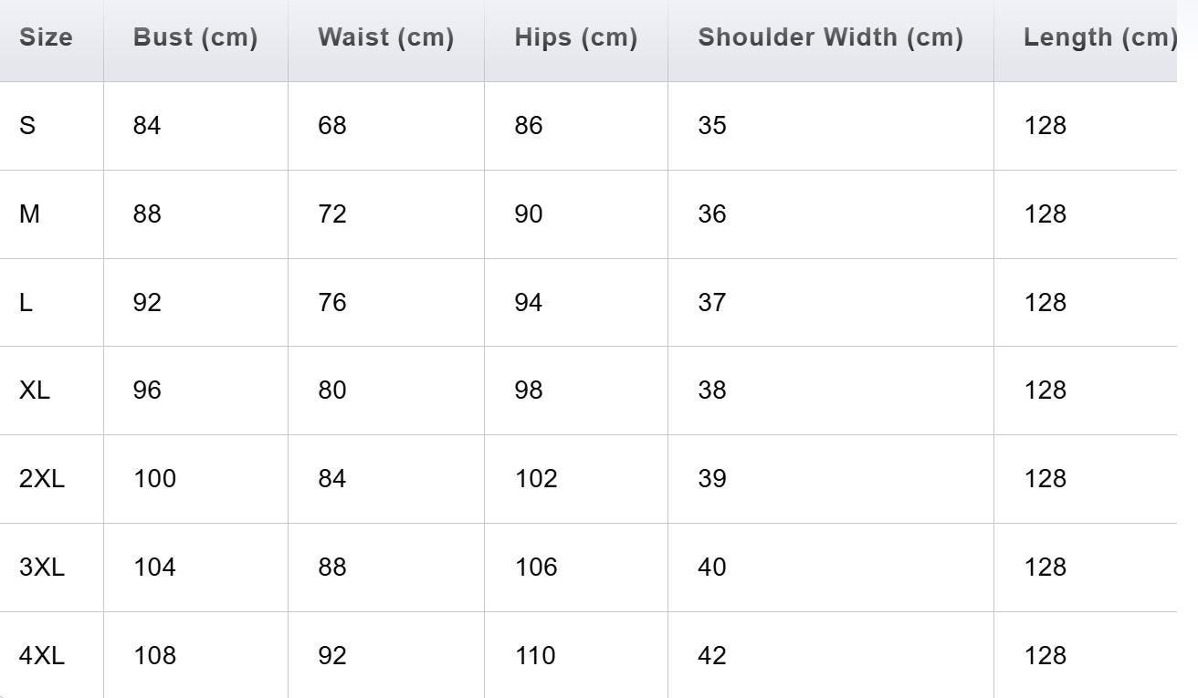Select the 2XL size row label

pyautogui.click(x=42, y=479)
